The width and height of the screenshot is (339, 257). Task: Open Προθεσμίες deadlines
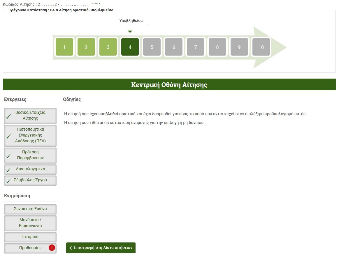(28, 248)
